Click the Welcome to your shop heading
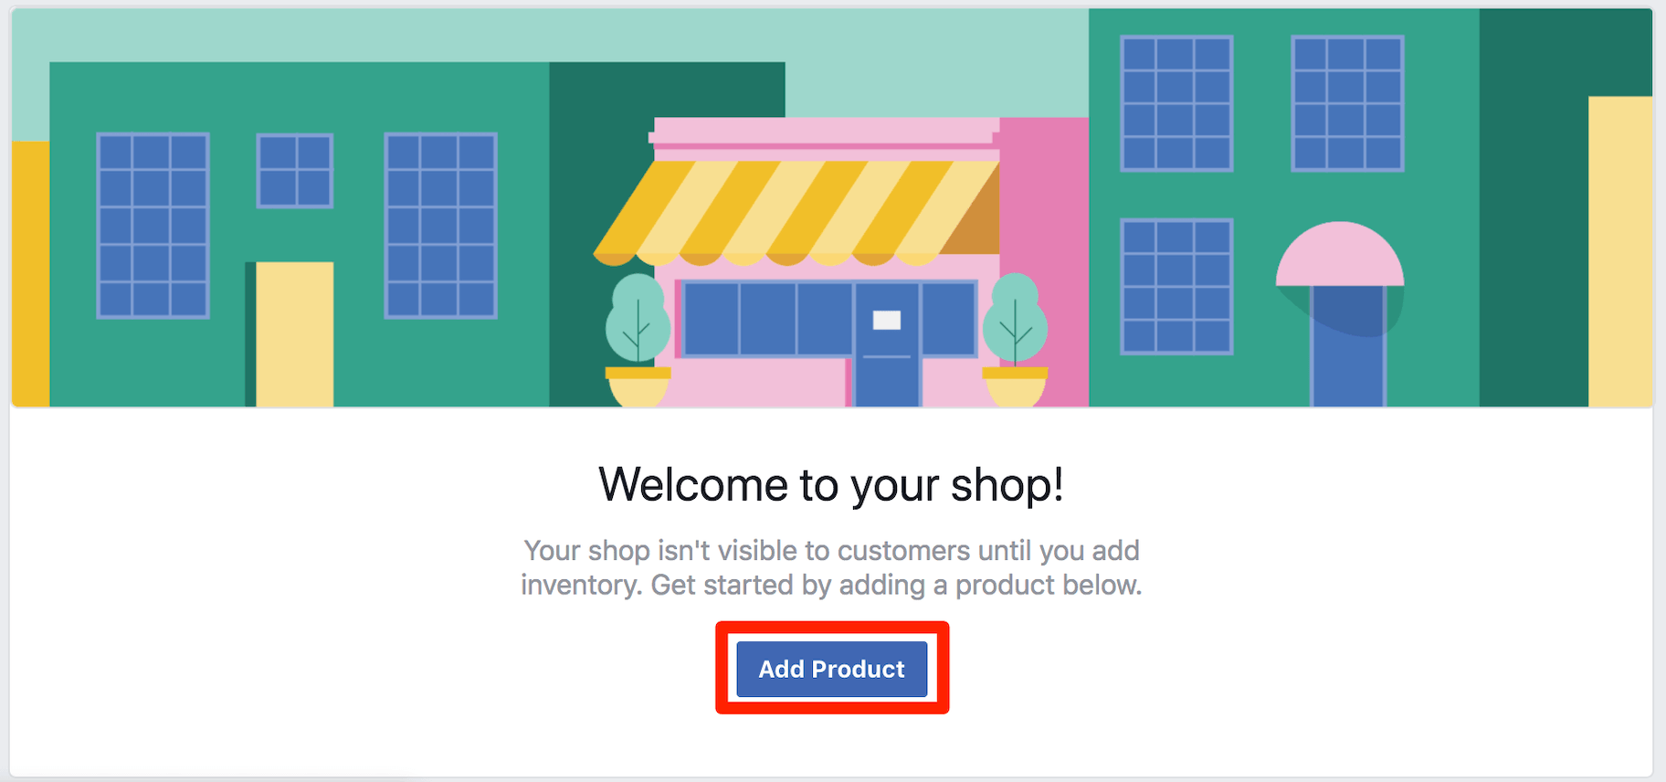1666x782 pixels. tap(832, 485)
